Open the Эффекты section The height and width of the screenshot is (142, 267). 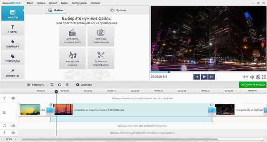click(x=13, y=73)
